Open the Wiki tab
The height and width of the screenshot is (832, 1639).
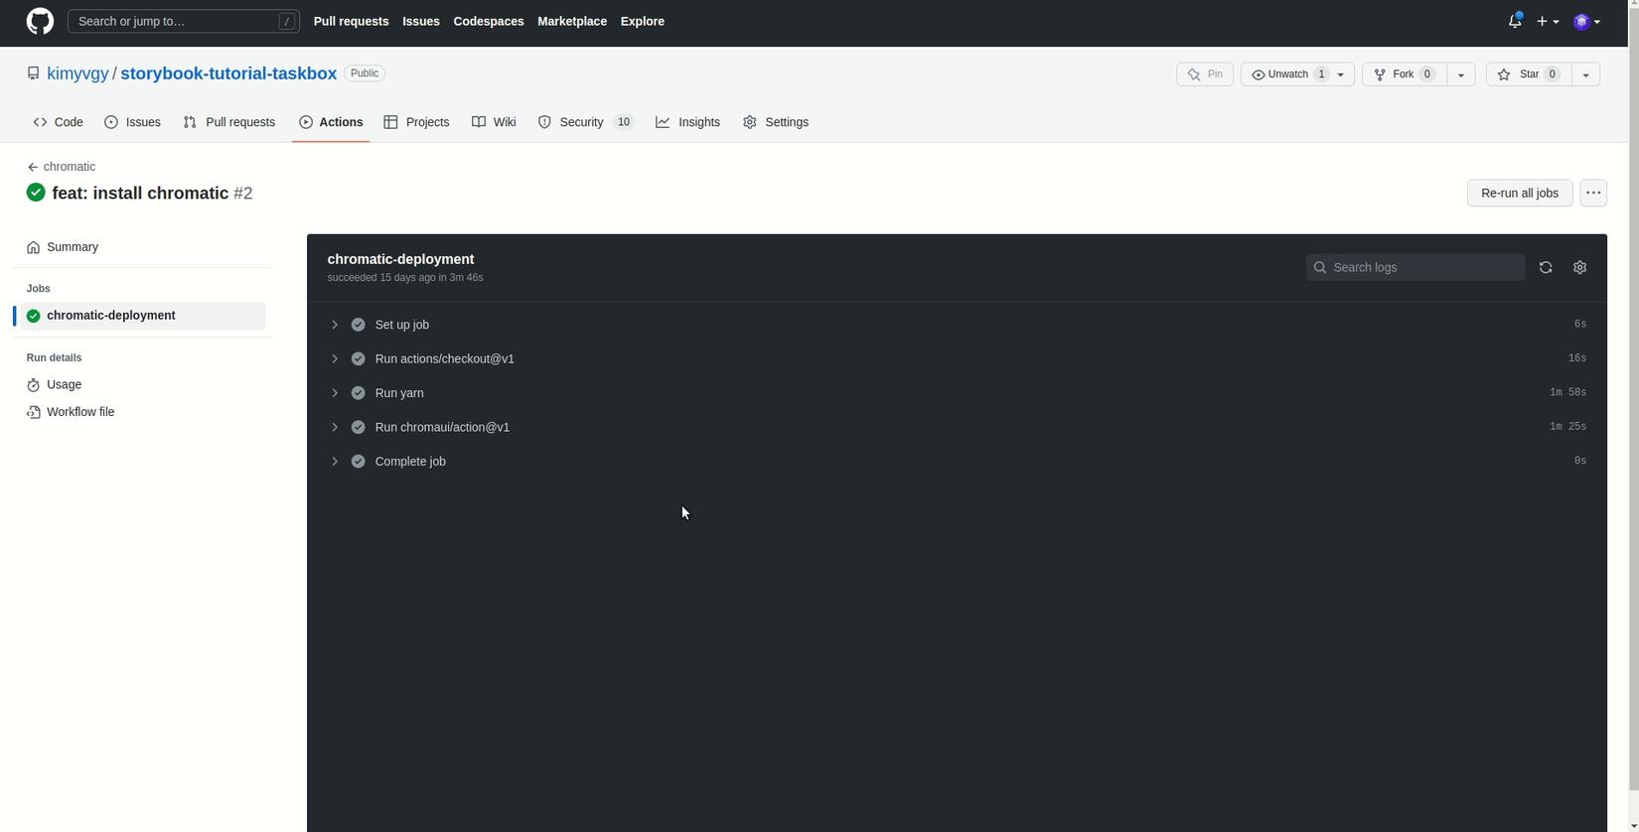(494, 122)
